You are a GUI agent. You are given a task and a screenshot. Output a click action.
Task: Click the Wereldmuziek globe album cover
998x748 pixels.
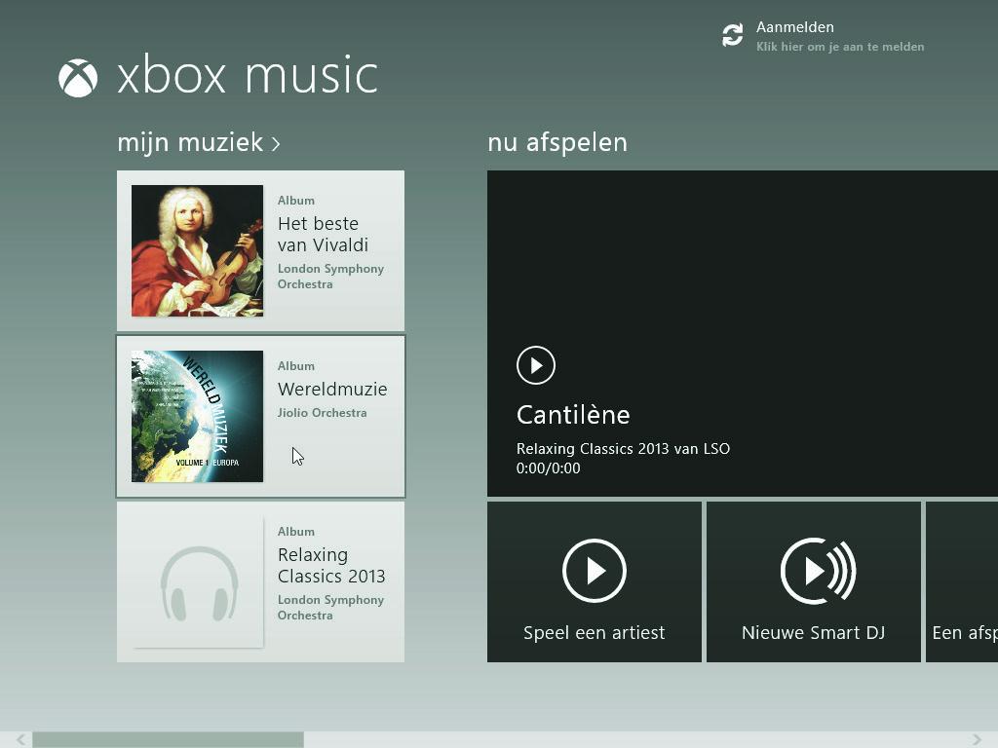pyautogui.click(x=197, y=416)
